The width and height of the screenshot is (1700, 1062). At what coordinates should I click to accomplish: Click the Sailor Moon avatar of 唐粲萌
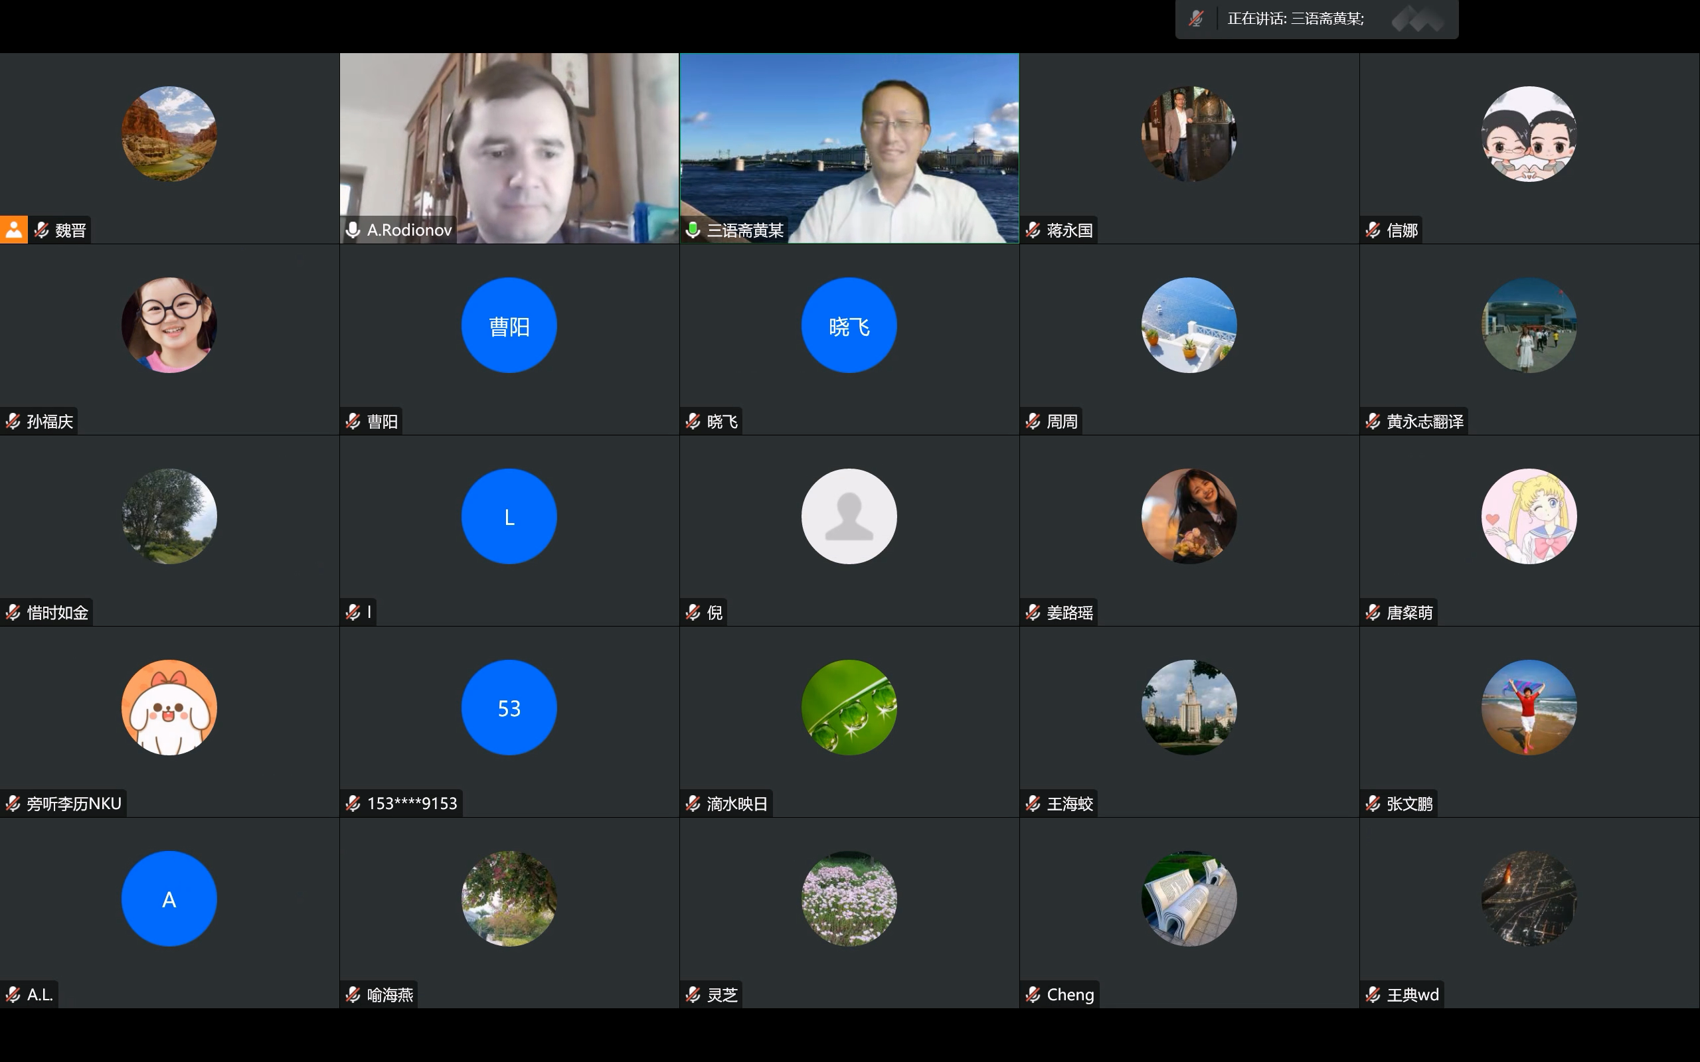(x=1529, y=516)
